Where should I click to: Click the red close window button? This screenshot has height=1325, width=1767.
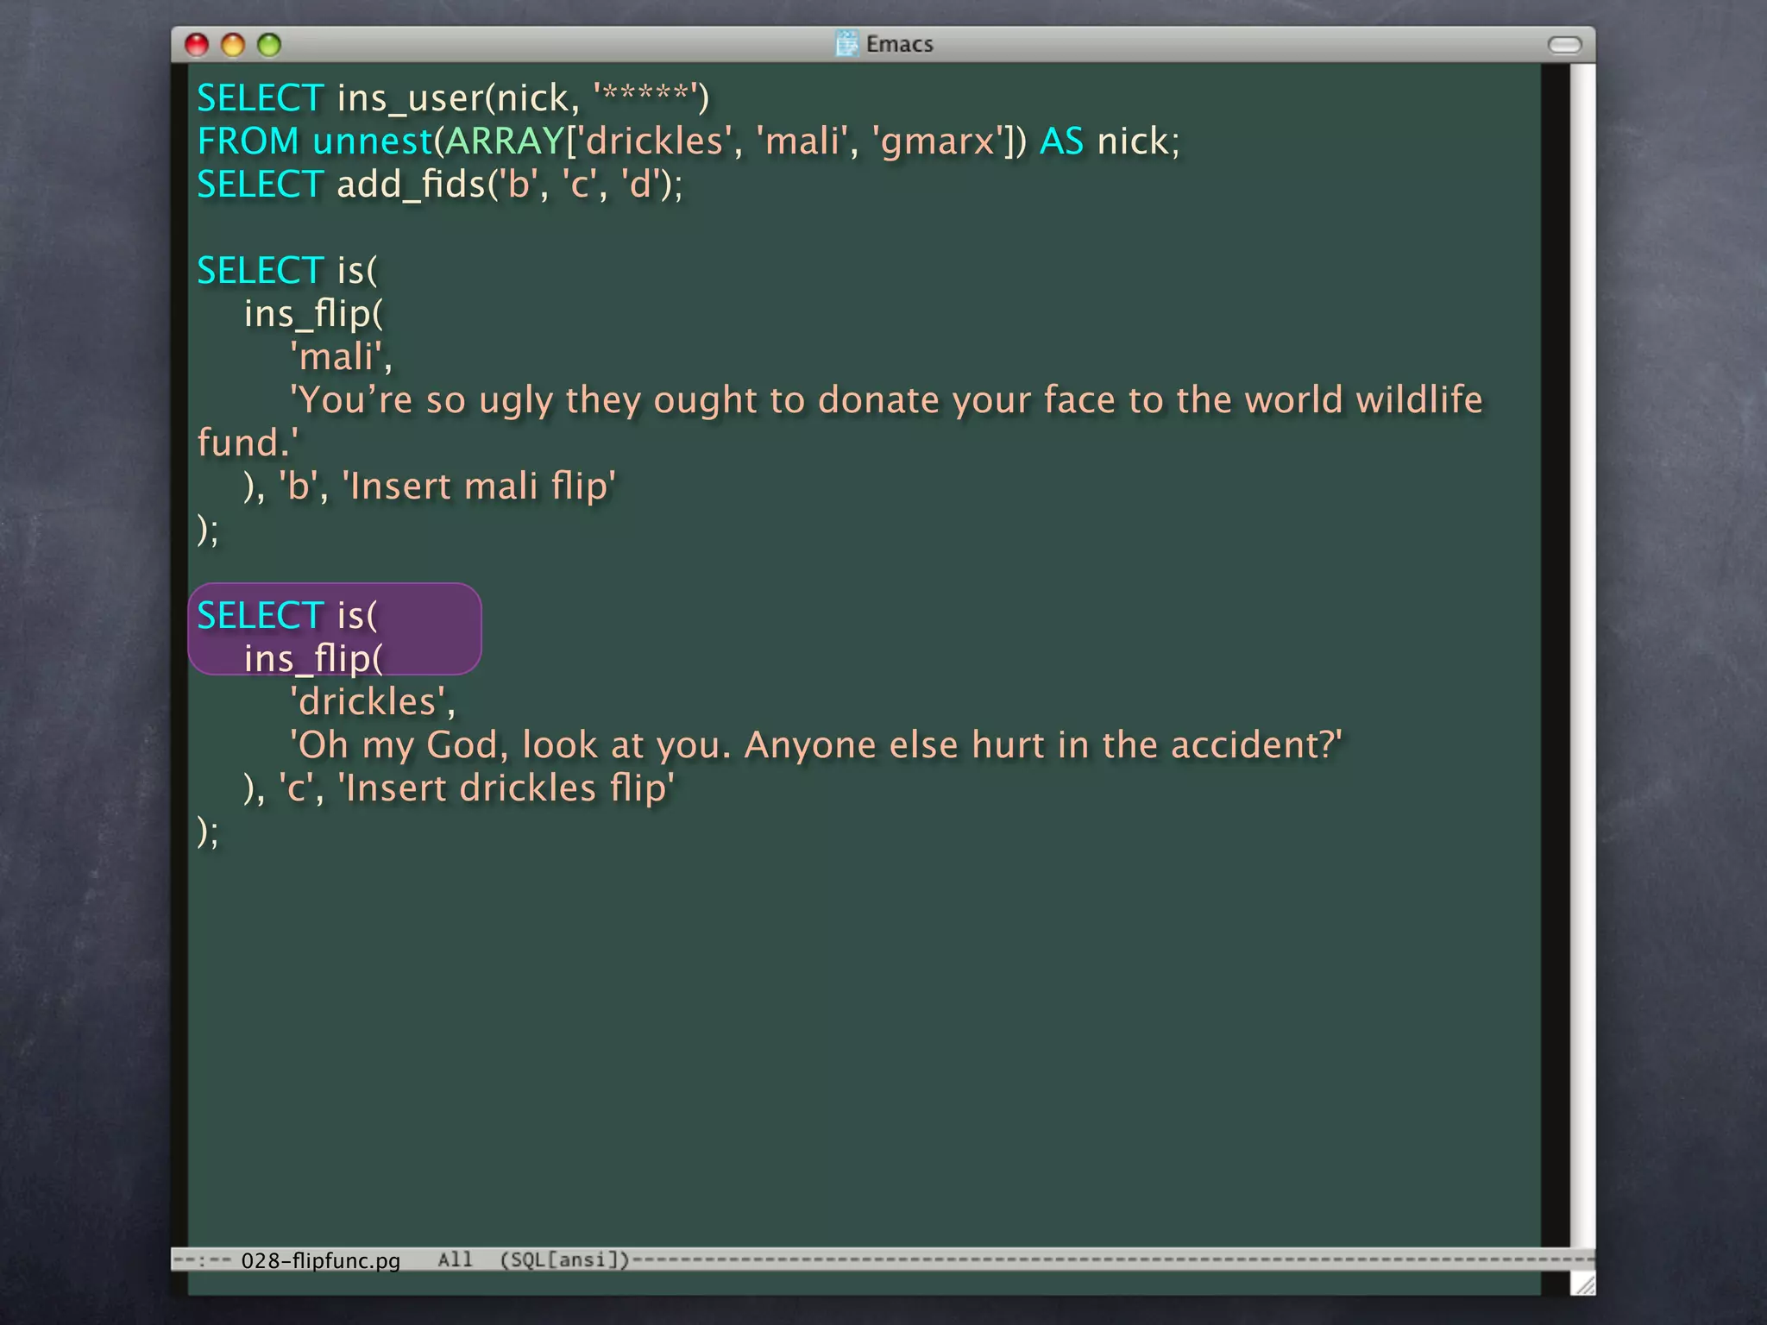(x=198, y=45)
